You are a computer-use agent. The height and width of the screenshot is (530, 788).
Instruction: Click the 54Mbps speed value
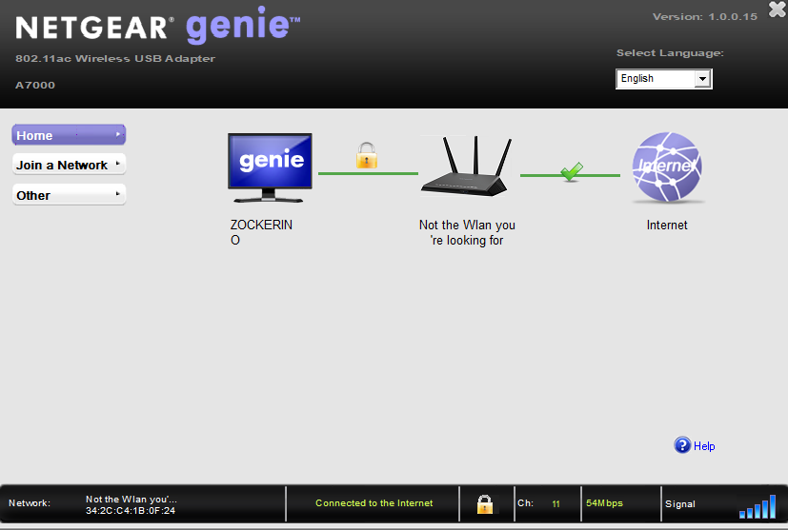coord(604,503)
